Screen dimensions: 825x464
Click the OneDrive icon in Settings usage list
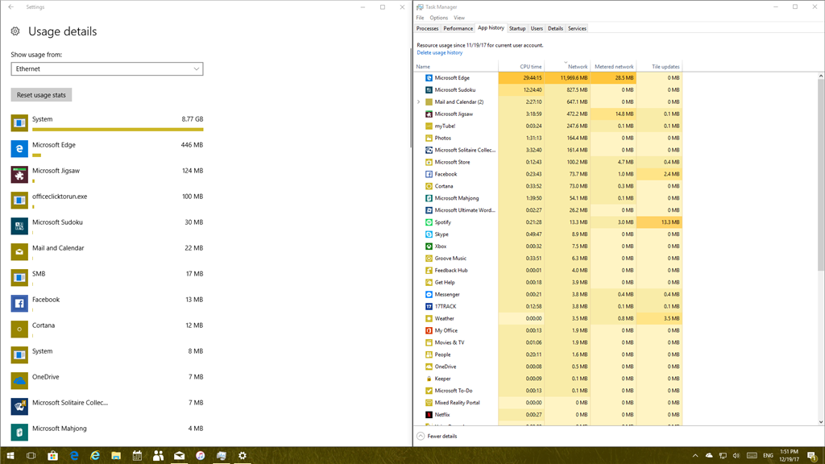19,380
